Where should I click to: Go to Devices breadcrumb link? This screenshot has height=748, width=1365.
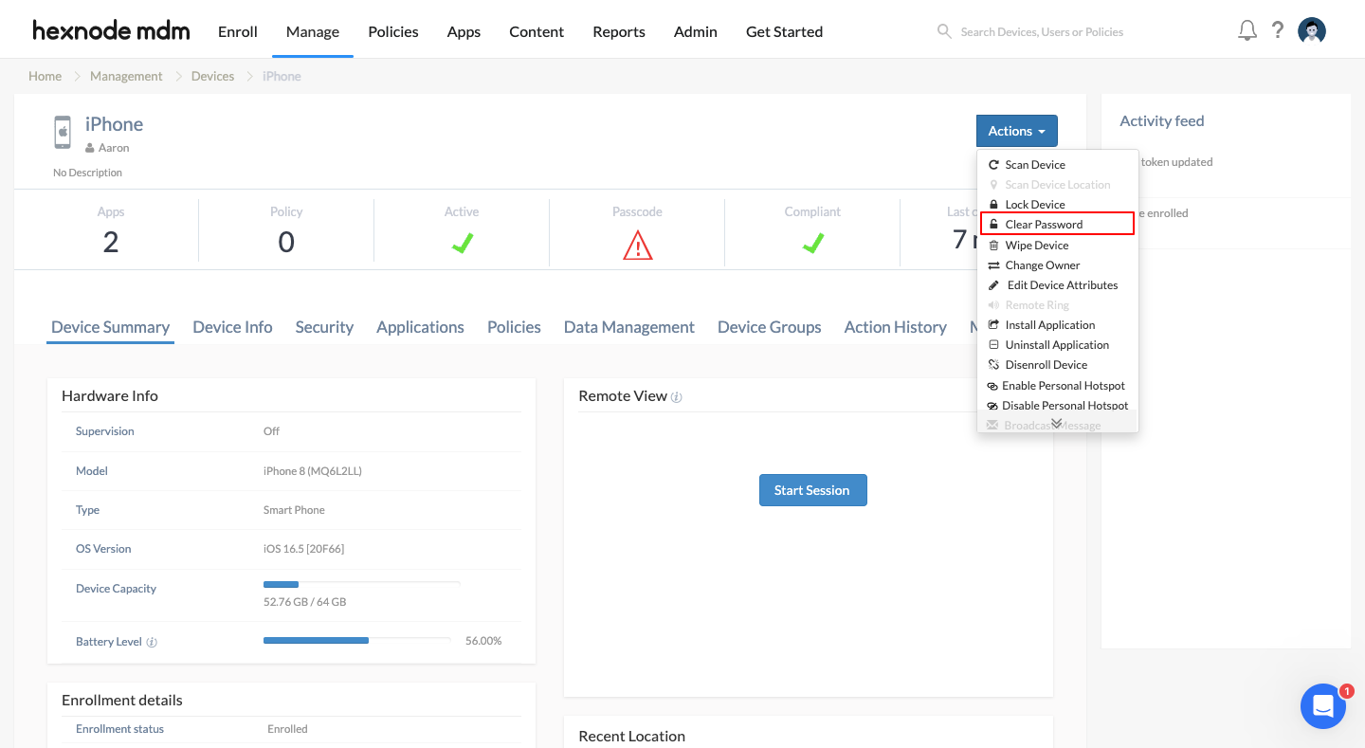(212, 76)
